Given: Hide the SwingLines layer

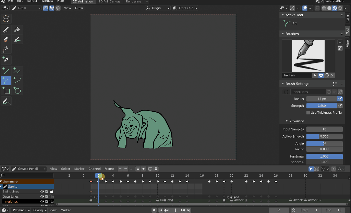Looking at the screenshot, I should pyautogui.click(x=42, y=191).
